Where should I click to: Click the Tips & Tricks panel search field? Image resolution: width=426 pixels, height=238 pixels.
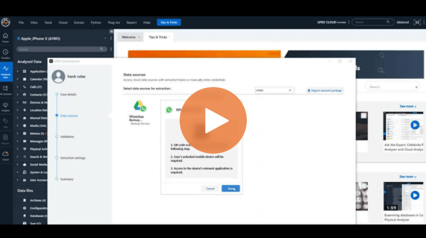[393, 87]
